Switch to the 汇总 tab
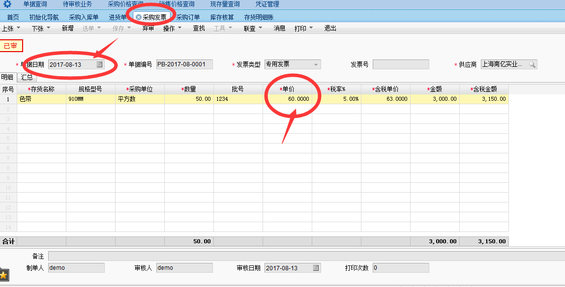The height and width of the screenshot is (287, 565). coord(27,77)
